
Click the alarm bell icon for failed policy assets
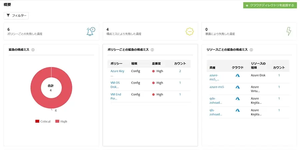(x=91, y=31)
